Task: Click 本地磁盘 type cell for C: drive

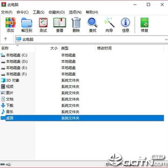Action: click(x=68, y=55)
